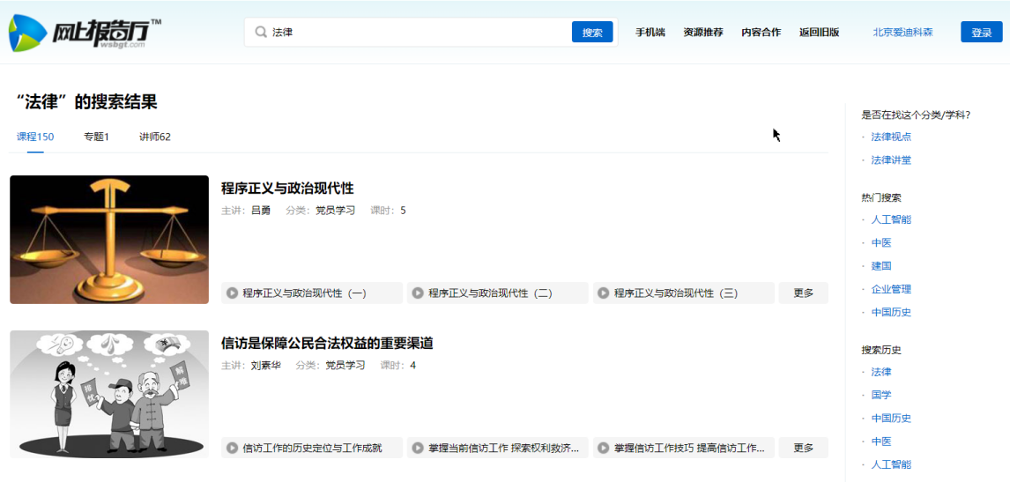Image resolution: width=1010 pixels, height=482 pixels.
Task: Click 党员学习 category under 程序正义与政治现代性
Action: pos(335,210)
